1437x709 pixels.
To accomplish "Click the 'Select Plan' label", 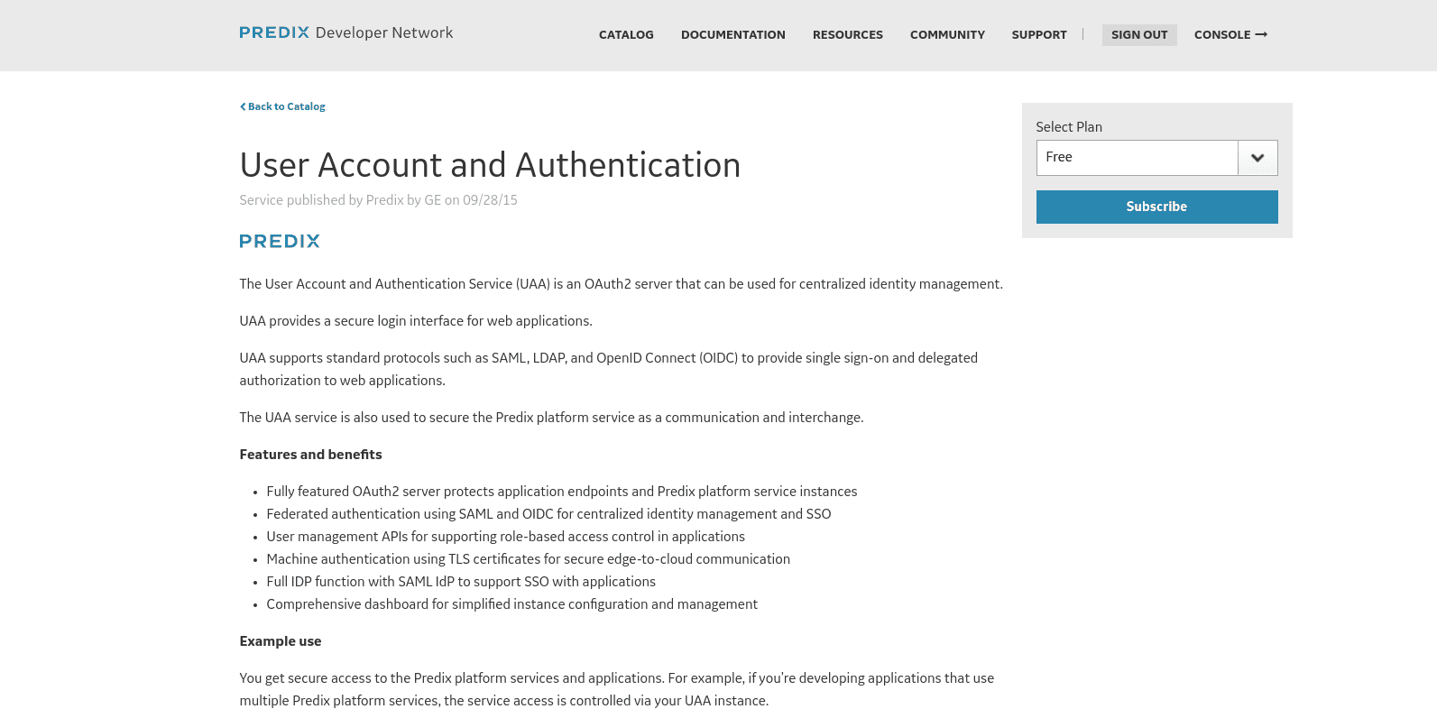I will (x=1069, y=127).
